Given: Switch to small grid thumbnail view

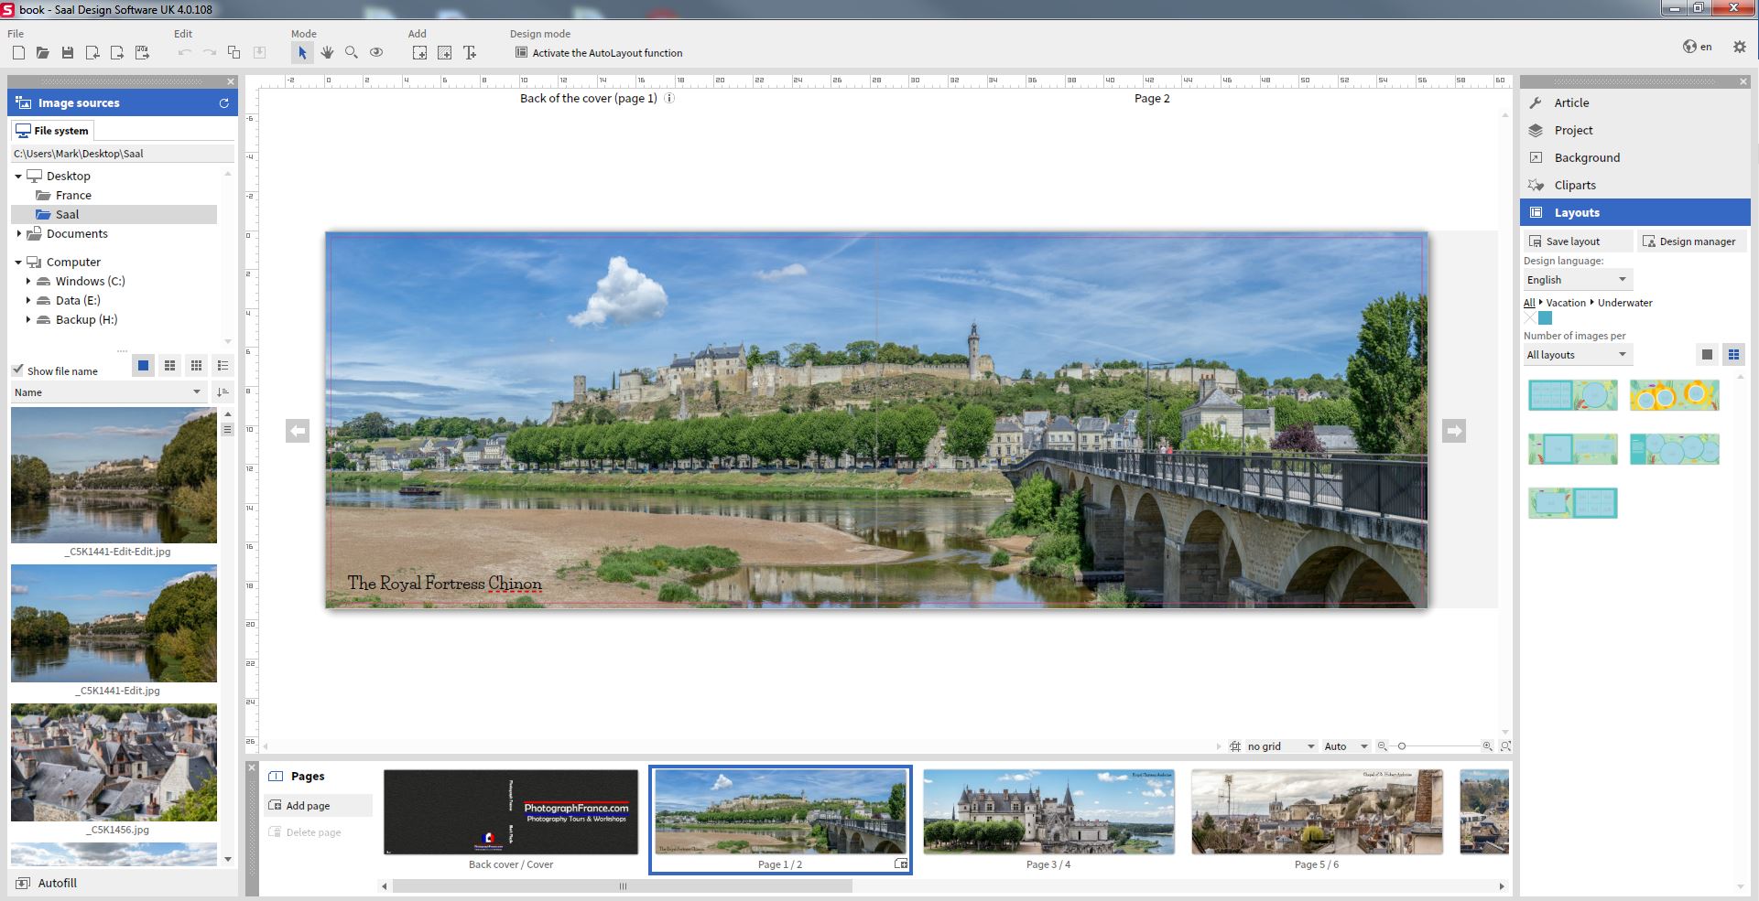Looking at the screenshot, I should [196, 366].
